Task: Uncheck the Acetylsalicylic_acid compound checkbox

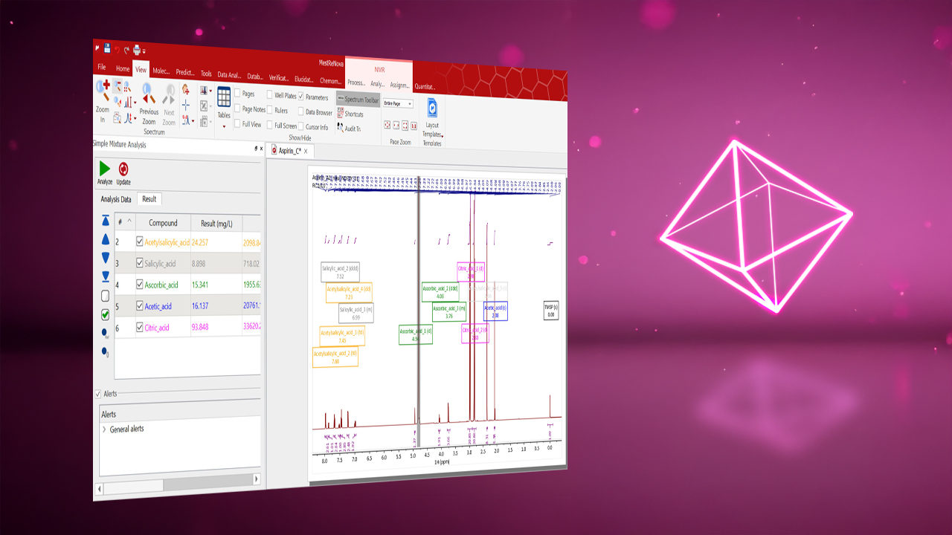Action: click(139, 241)
